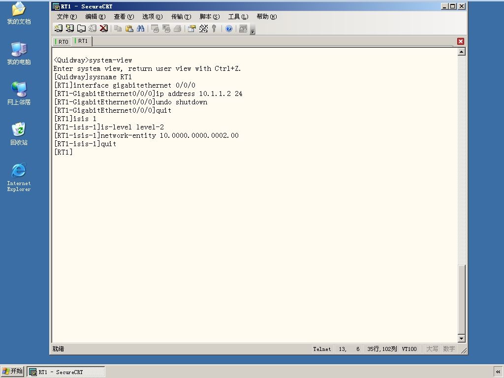Click the 35行, 102列 status entry
This screenshot has height=378, width=504.
pos(382,349)
